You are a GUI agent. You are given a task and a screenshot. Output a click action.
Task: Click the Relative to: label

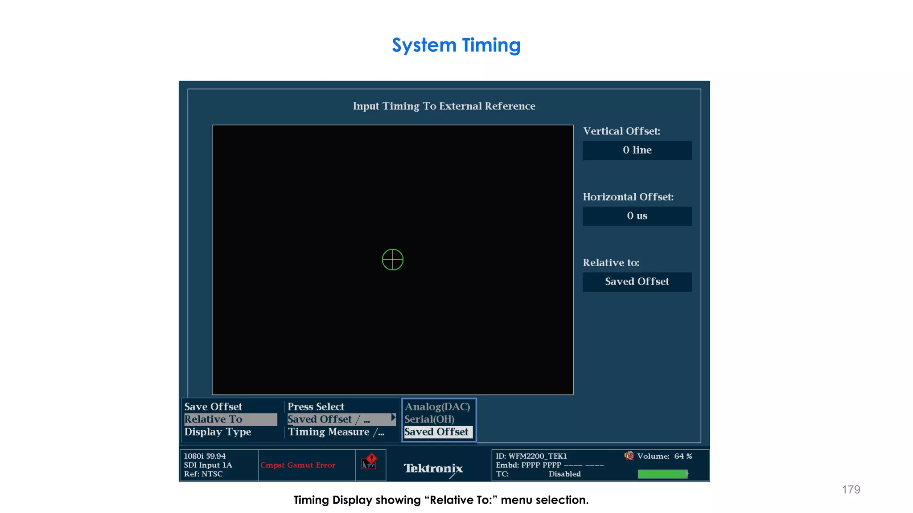coord(611,263)
